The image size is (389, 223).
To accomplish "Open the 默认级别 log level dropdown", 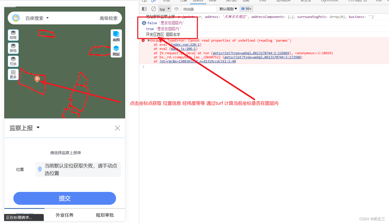I will (x=228, y=9).
